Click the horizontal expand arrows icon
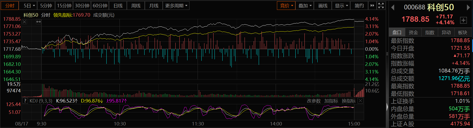 pos(38,22)
